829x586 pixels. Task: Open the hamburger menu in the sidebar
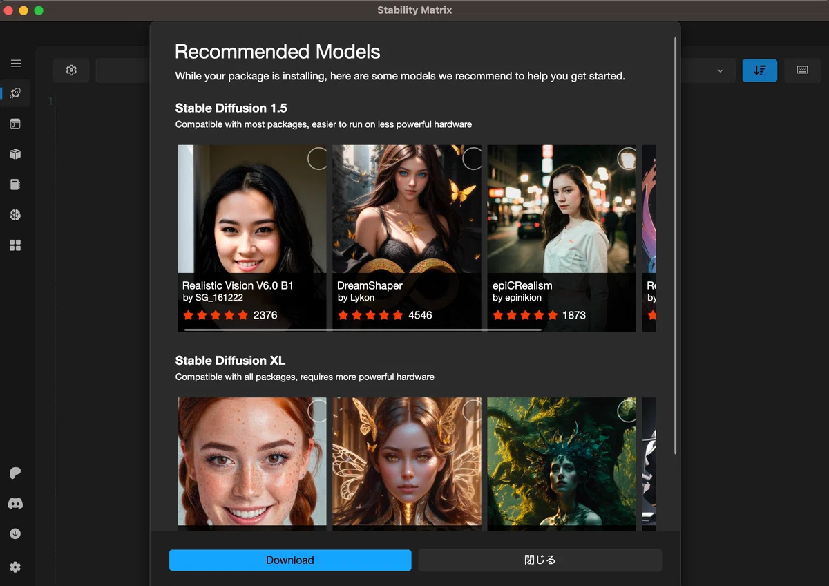pos(15,64)
